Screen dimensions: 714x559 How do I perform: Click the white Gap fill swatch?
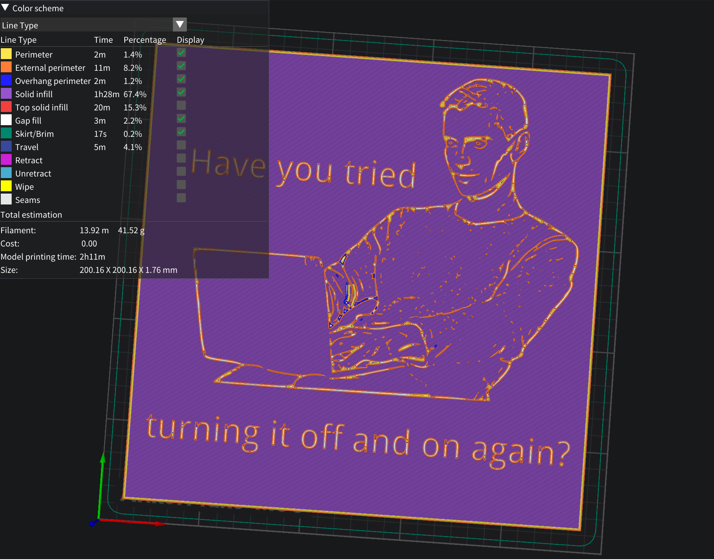(x=6, y=120)
